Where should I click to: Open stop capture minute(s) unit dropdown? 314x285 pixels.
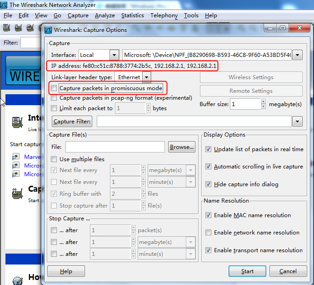click(190, 254)
